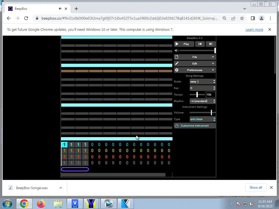Image resolution: width=279 pixels, height=209 pixels.
Task: Click the bottom cyan octave row in pattern editor
Action: 117,139
